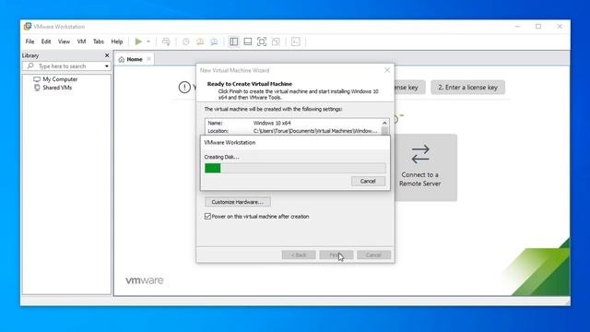Click the Home tab house icon
Screen dimensions: 590x332
click(121, 59)
